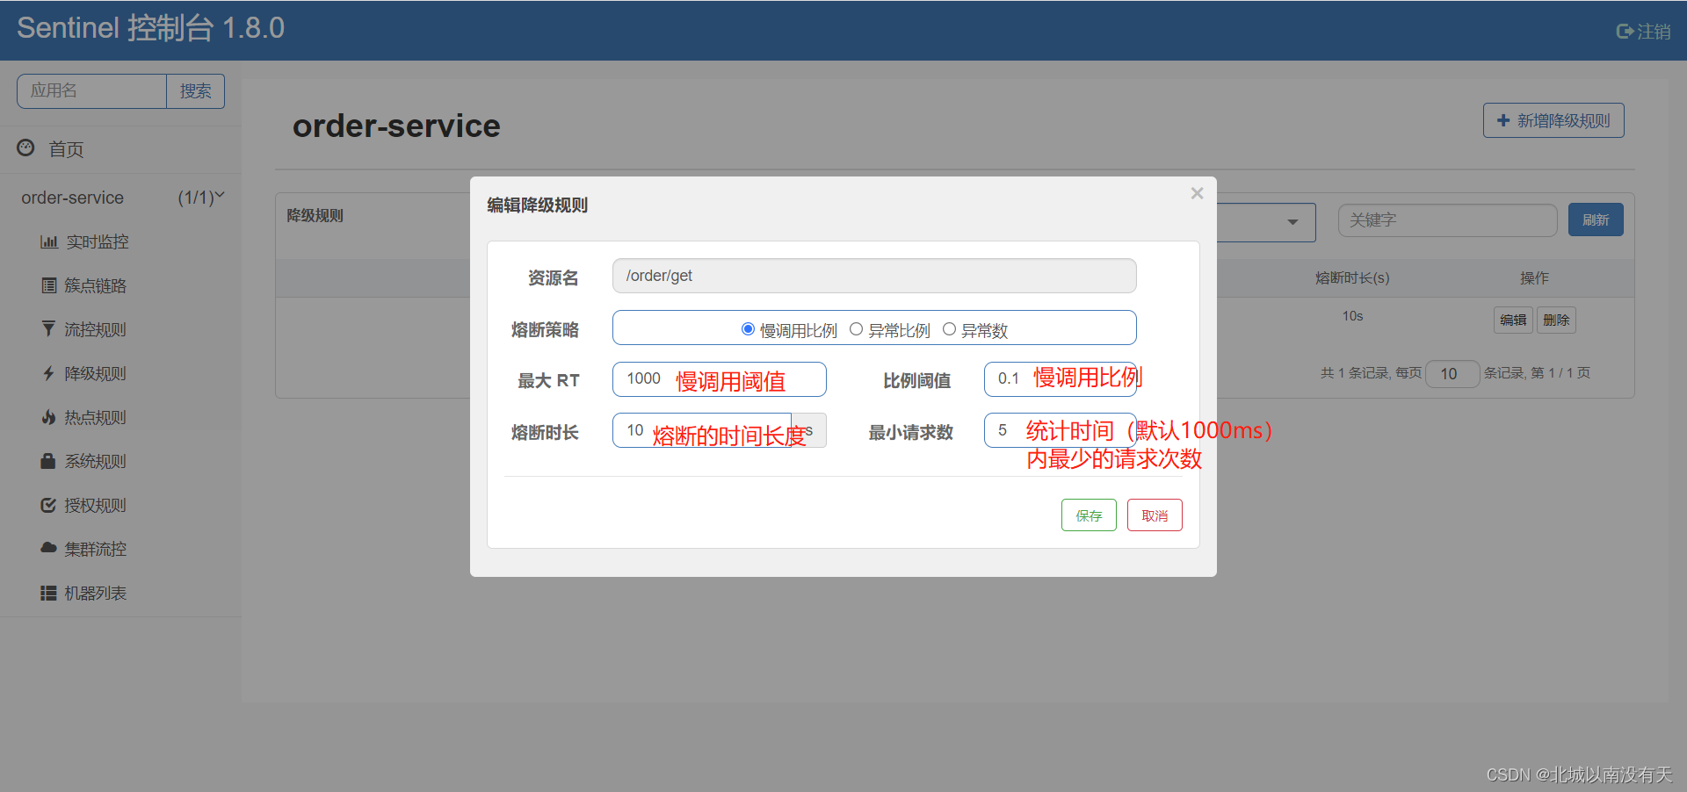Click the home dashboard icon
1687x792 pixels.
(x=26, y=148)
